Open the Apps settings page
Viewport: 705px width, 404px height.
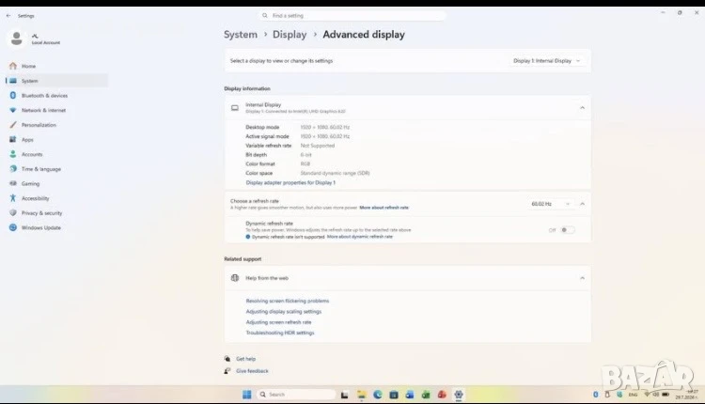click(x=27, y=140)
